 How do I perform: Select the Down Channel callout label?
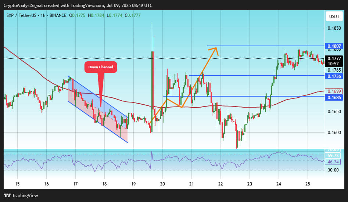point(101,67)
